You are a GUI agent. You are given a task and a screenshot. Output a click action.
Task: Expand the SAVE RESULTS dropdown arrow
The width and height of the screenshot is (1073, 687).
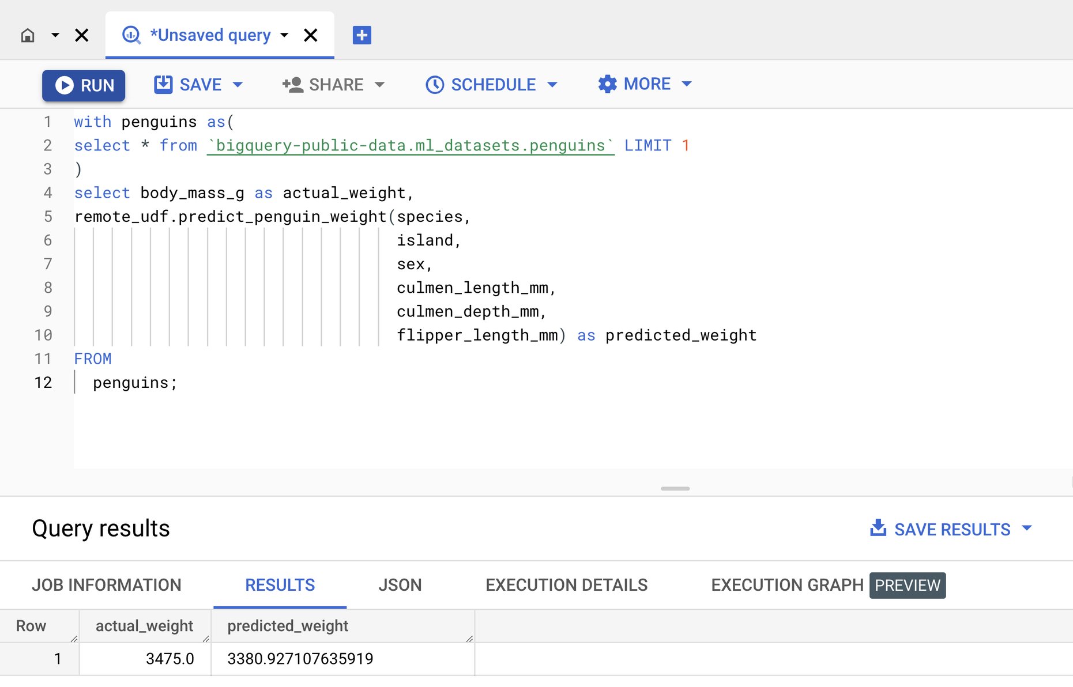tap(1027, 528)
